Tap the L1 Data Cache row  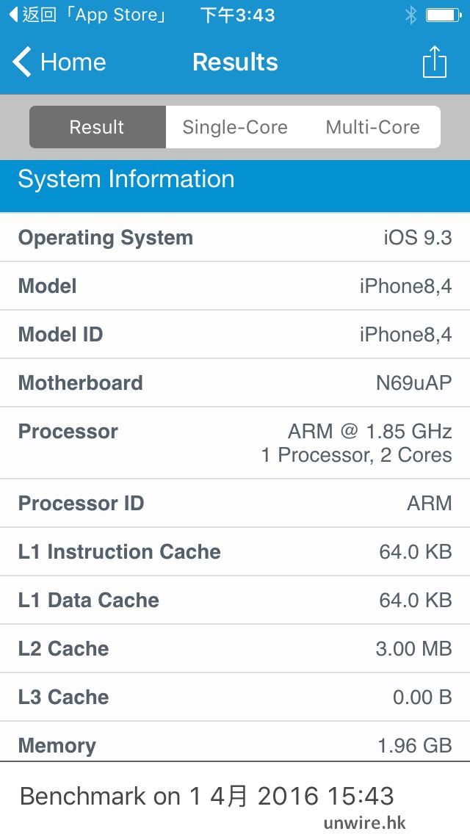tap(235, 601)
